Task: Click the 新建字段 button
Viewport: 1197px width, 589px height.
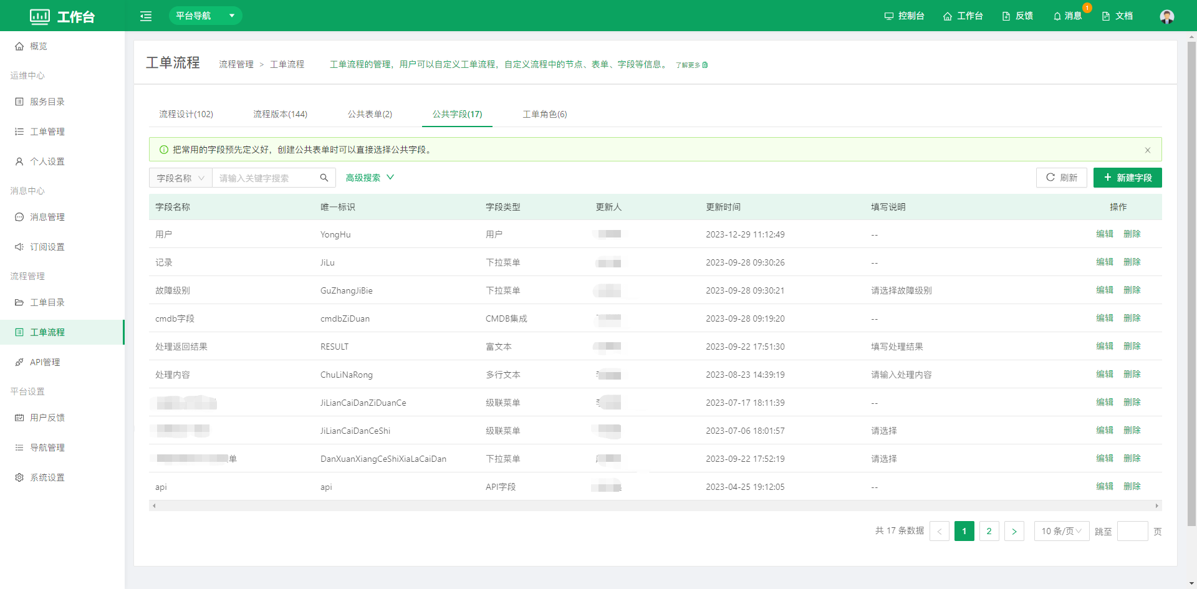Action: (1128, 178)
